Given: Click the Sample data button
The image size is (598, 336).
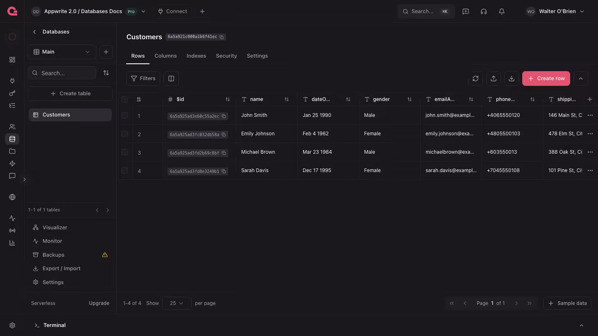Looking at the screenshot, I should [x=567, y=303].
